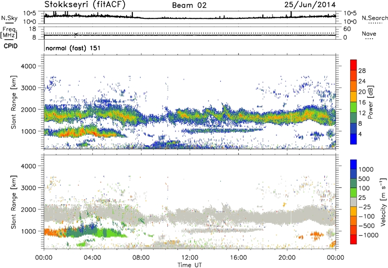The image size is (388, 268).
Task: Click the 'N.Sky' legend label
Action: tap(9, 18)
